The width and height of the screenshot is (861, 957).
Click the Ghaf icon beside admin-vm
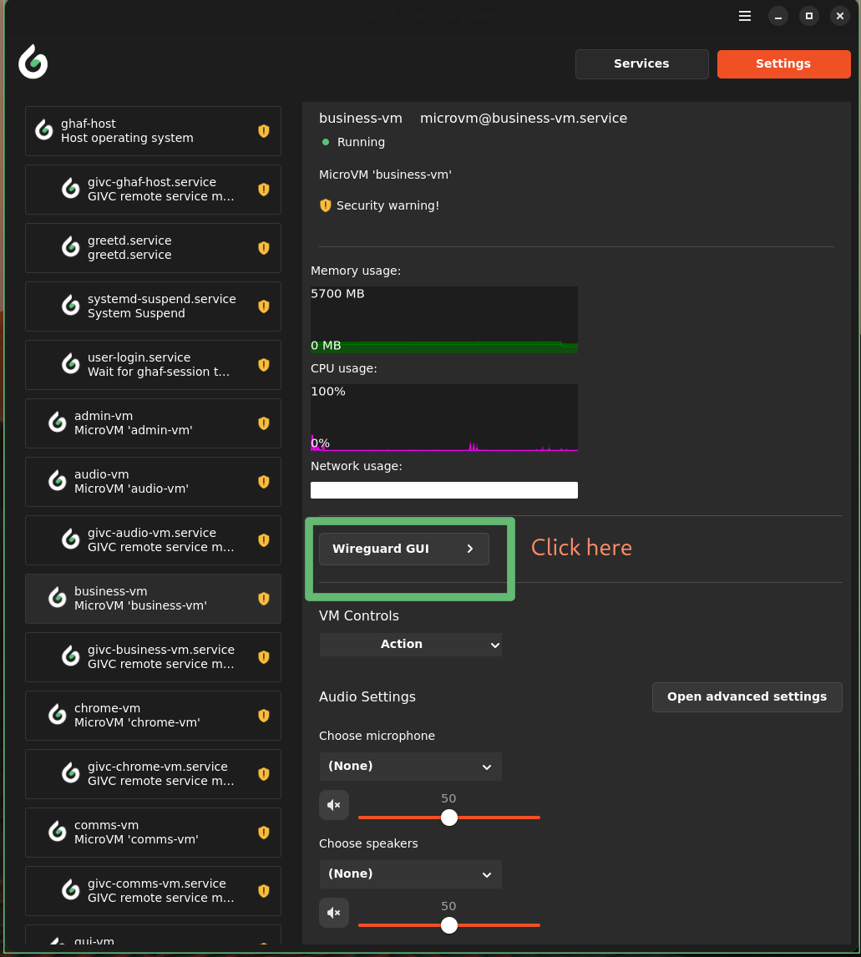click(x=56, y=422)
